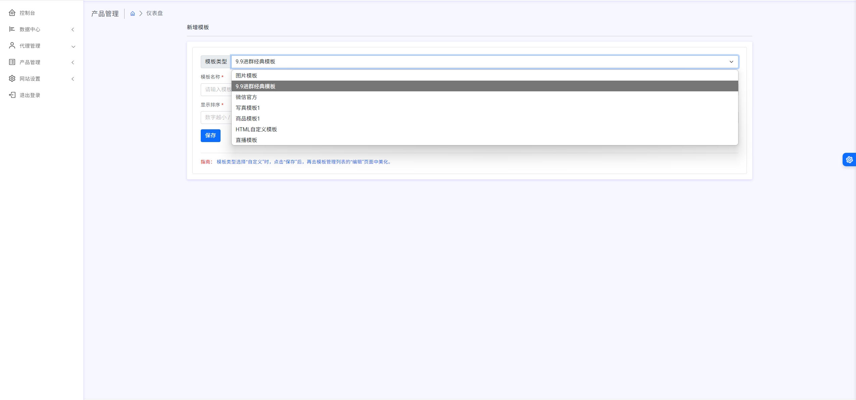The height and width of the screenshot is (400, 856).
Task: Select 微信官方 option in list
Action: pyautogui.click(x=246, y=97)
